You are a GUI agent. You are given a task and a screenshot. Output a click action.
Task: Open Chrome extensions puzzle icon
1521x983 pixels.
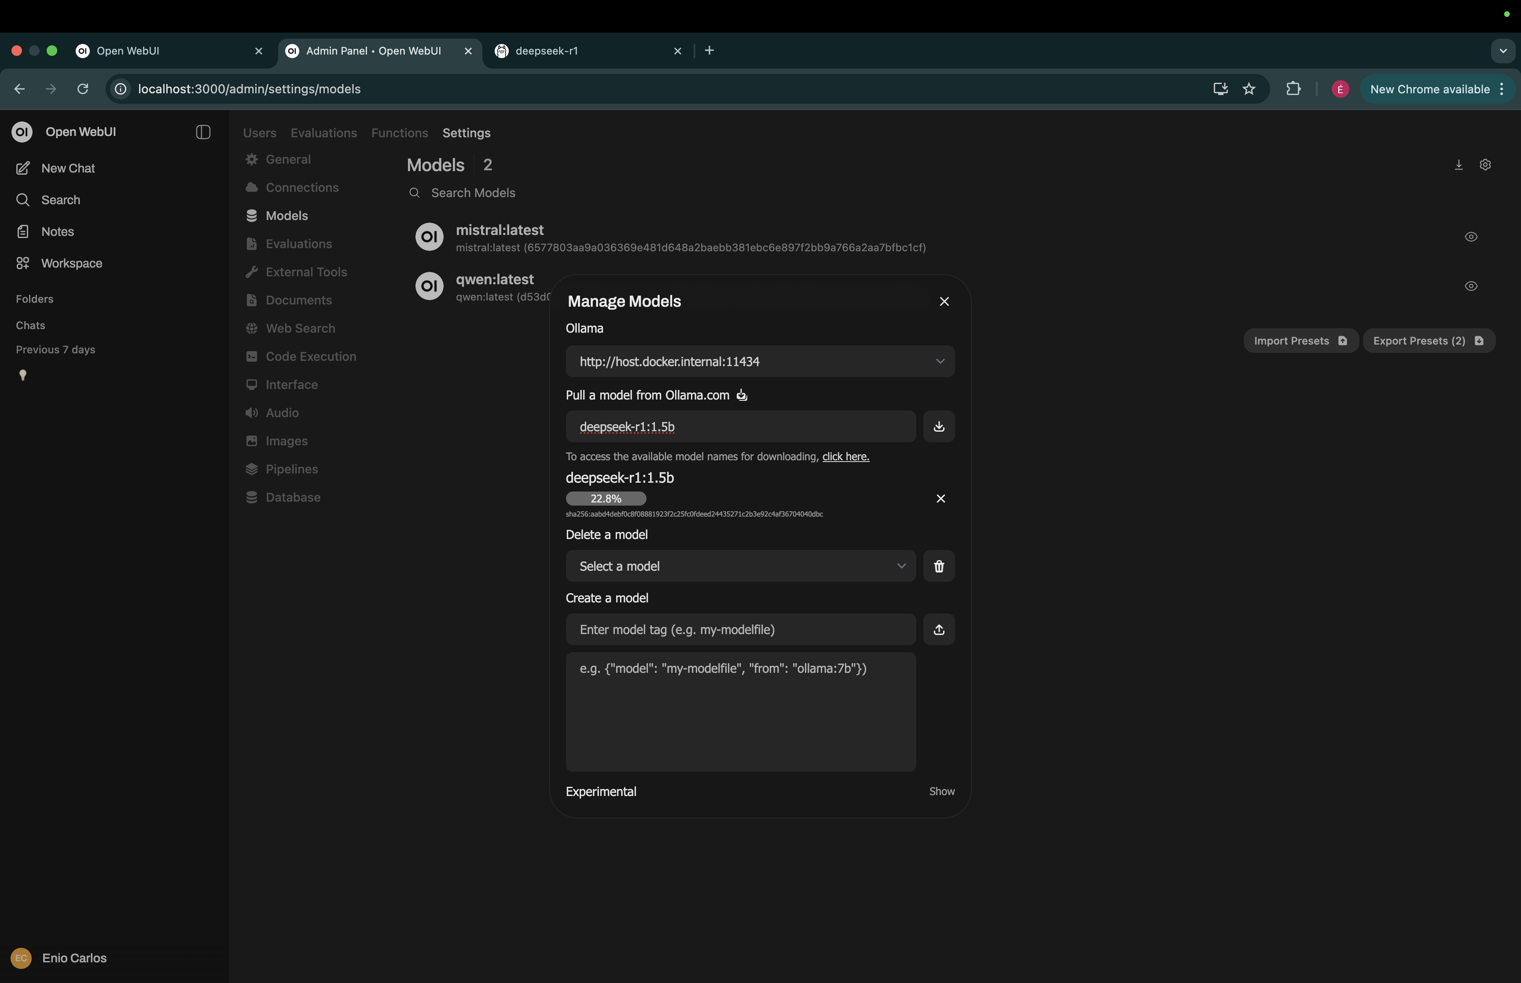point(1293,89)
